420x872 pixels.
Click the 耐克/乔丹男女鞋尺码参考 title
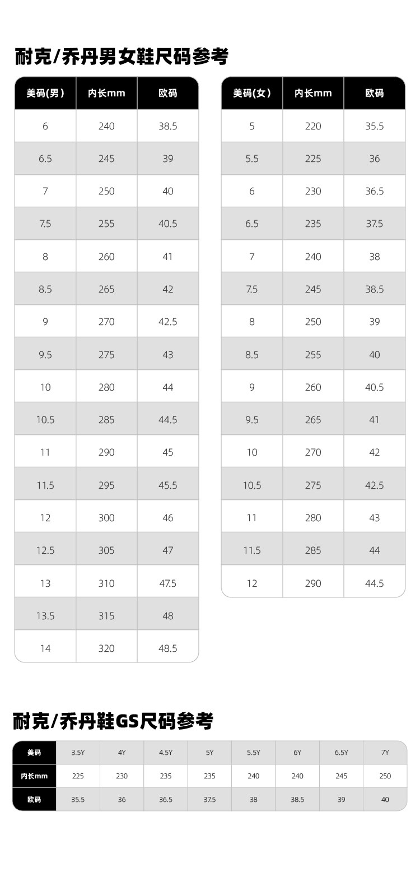[122, 57]
